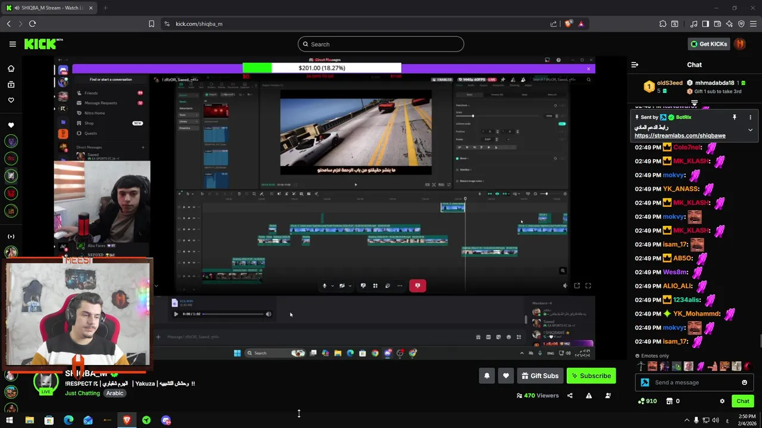The height and width of the screenshot is (428, 762).
Task: Click the Brave Shields icon in address bar
Action: click(568, 24)
